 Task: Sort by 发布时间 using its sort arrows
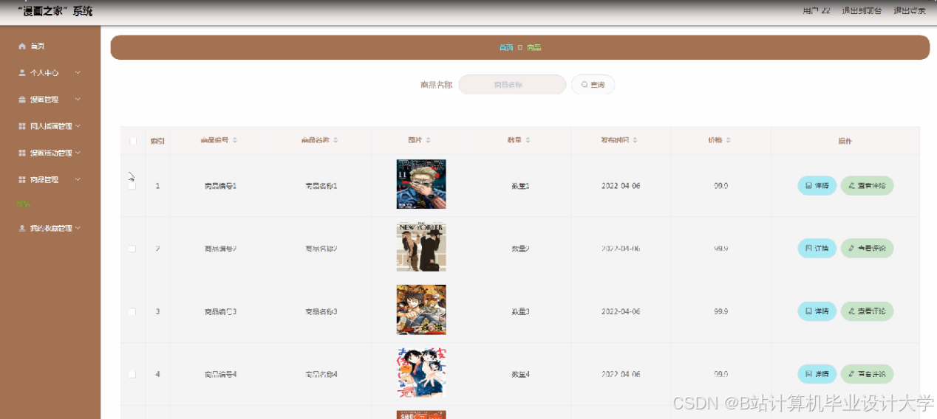[635, 140]
